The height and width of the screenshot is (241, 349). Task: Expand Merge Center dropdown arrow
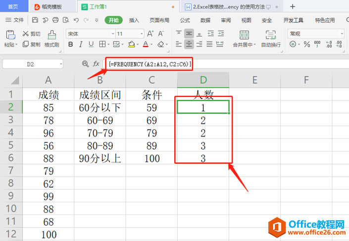(254, 45)
